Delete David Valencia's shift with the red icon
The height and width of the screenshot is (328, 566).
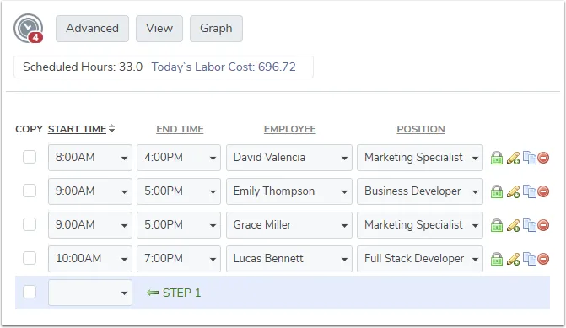543,158
